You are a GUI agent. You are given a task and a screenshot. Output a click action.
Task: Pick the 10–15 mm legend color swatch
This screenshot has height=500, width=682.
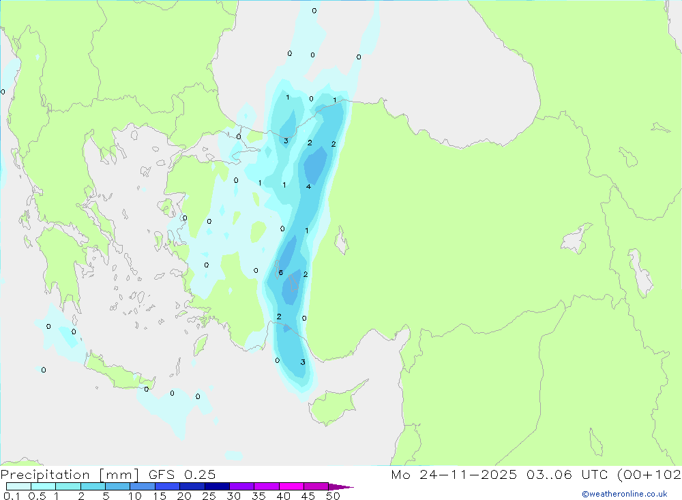coord(143,486)
